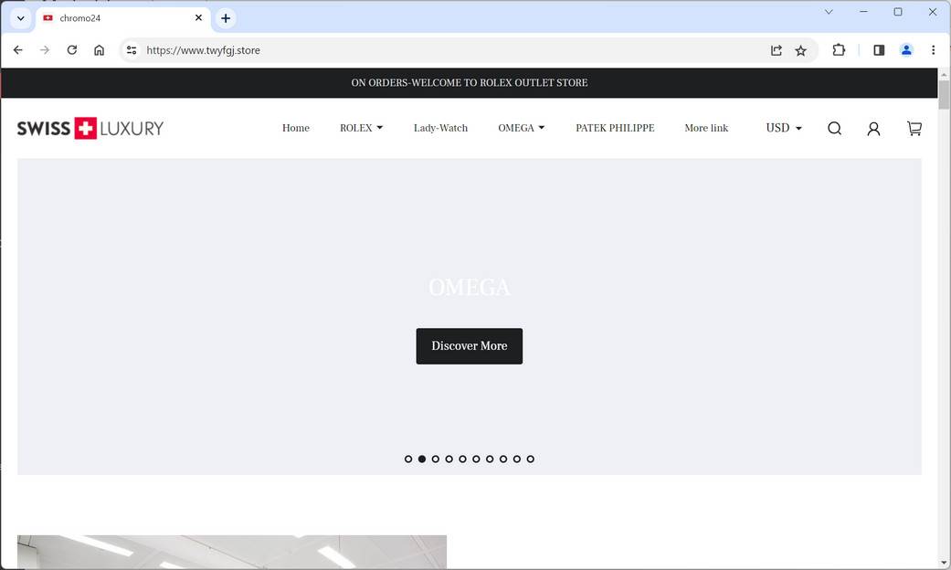Open the USD currency selector

(x=784, y=128)
